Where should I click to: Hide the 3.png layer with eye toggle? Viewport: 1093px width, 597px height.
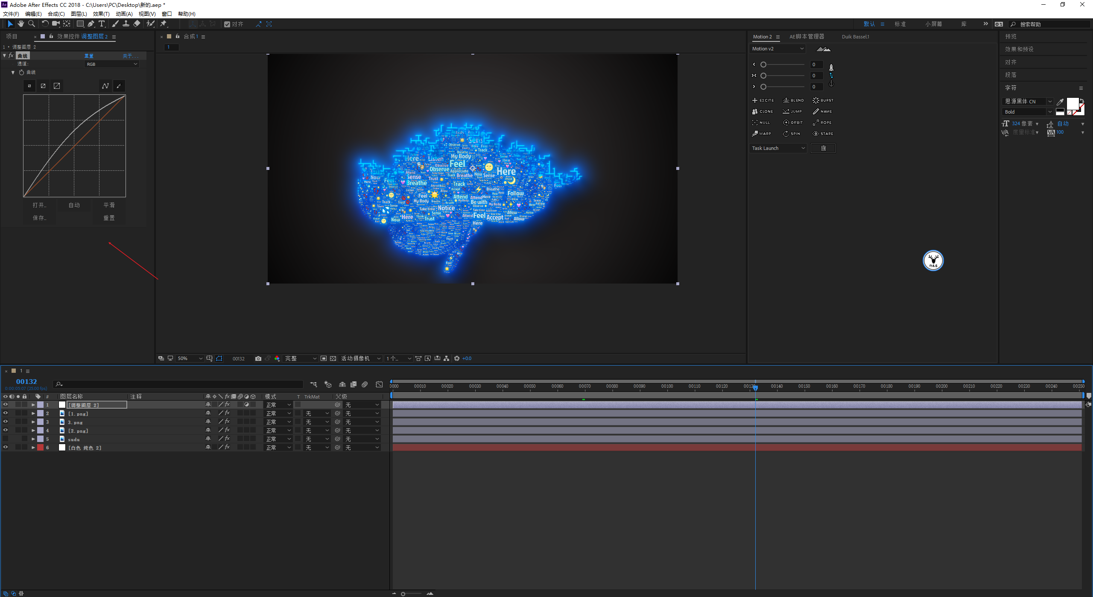6,422
